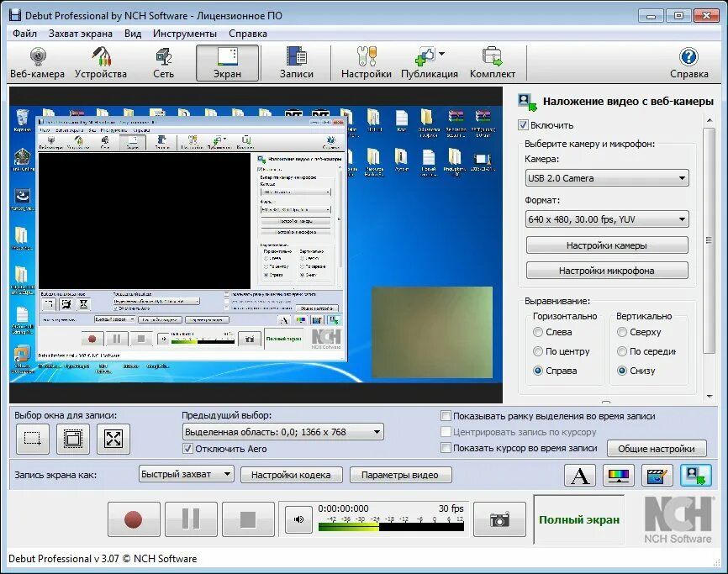
Task: Open the Файл menu
Action: coord(24,34)
